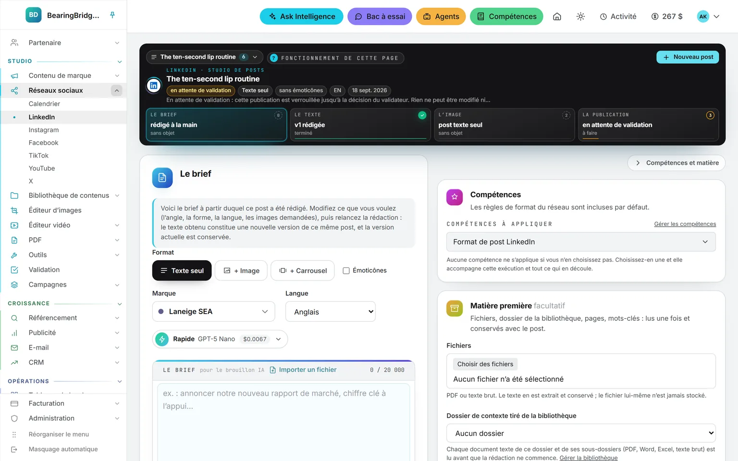
Task: Open the Langue Anglais dropdown
Action: (x=331, y=312)
